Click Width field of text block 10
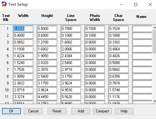The image size is (156, 119). coord(23,90)
